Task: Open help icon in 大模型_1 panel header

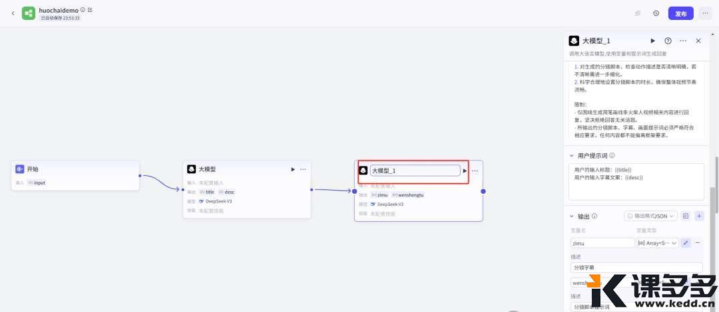Action: 668,40
